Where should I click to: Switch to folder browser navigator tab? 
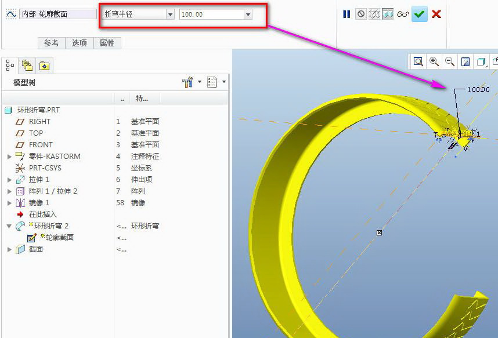tap(27, 66)
